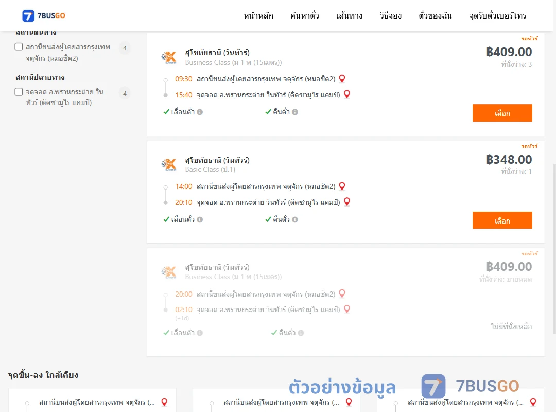This screenshot has width=556, height=412.
Task: Go to เส้นทาง in top navigation
Action: click(349, 15)
